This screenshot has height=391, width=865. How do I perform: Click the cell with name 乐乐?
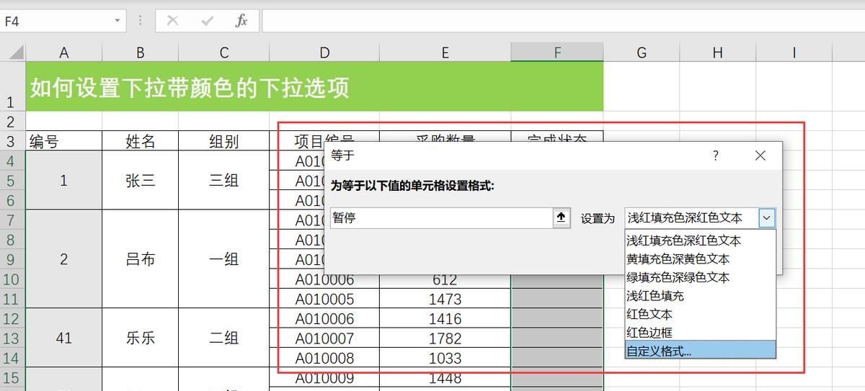141,338
